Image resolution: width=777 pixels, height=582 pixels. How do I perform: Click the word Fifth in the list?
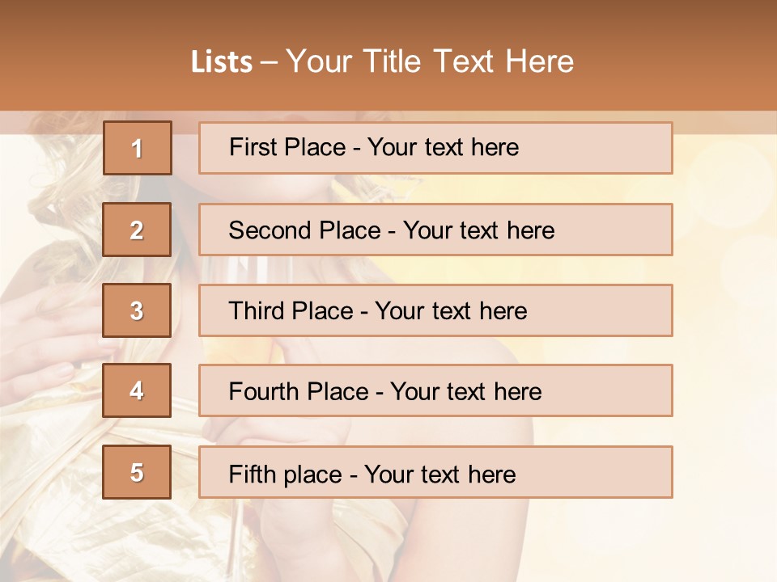tap(253, 474)
